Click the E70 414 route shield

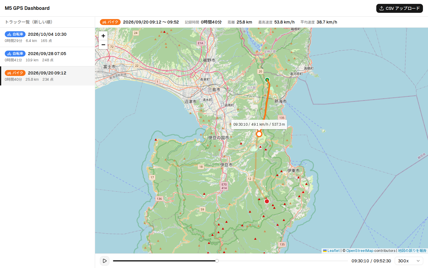pos(224,186)
